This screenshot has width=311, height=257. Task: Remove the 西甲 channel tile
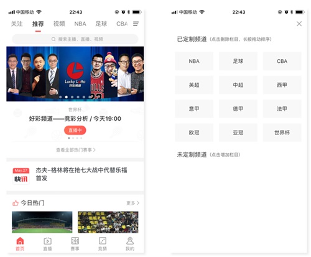click(282, 85)
